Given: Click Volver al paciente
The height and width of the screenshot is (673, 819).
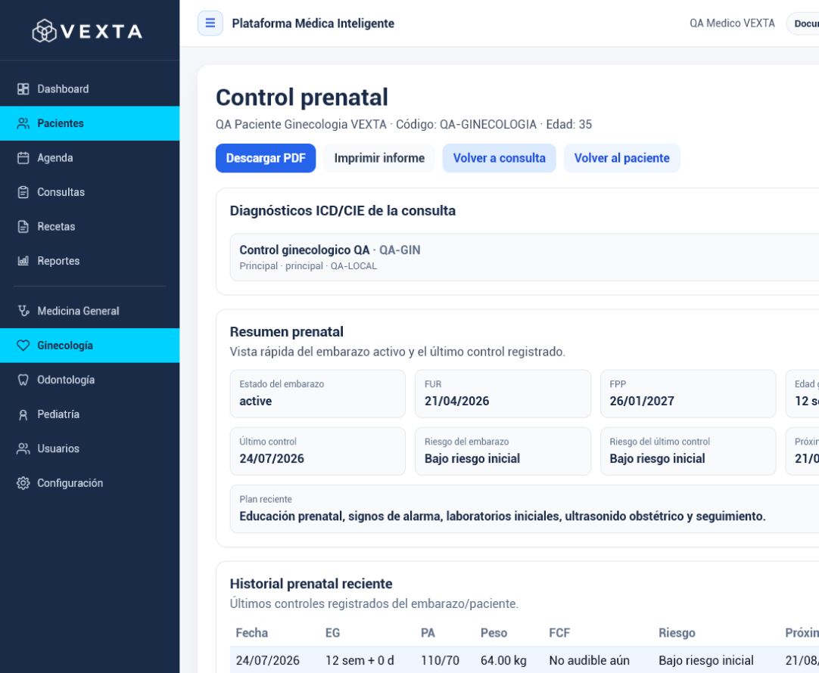Looking at the screenshot, I should [x=622, y=158].
